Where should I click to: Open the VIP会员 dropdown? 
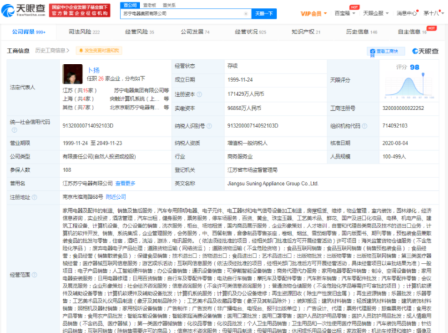pyautogui.click(x=313, y=13)
